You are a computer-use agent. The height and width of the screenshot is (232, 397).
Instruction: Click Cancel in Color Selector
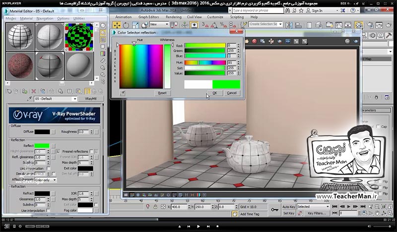click(232, 93)
